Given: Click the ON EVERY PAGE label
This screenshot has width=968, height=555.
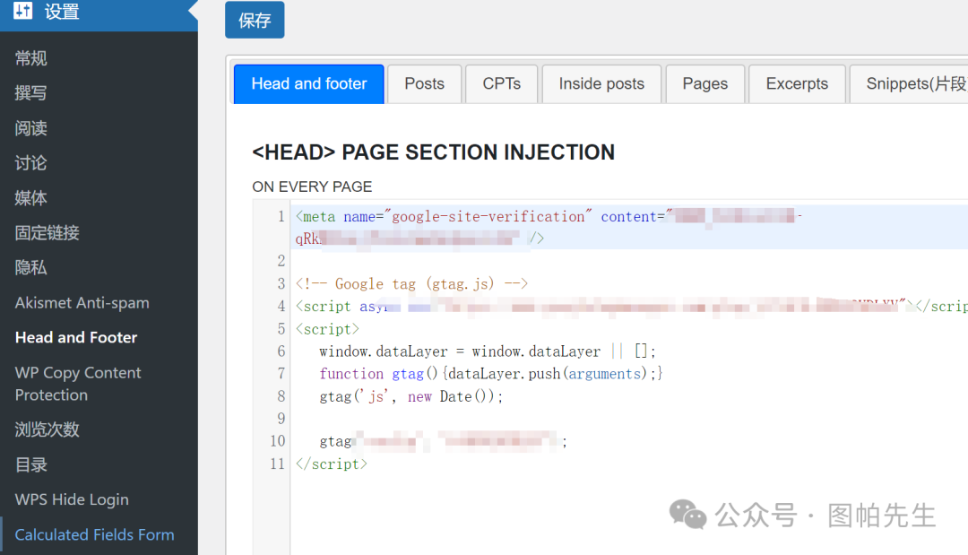Looking at the screenshot, I should click(x=312, y=186).
